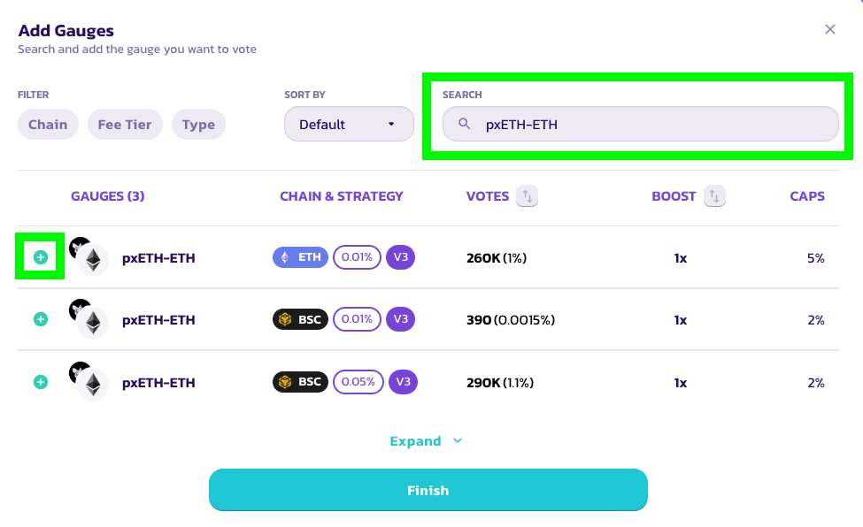
Task: Open the Sort By Default dropdown
Action: (x=349, y=125)
